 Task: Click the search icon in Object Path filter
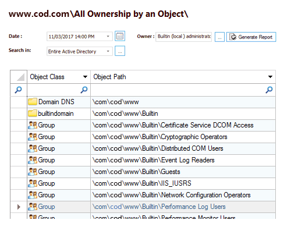(269, 90)
